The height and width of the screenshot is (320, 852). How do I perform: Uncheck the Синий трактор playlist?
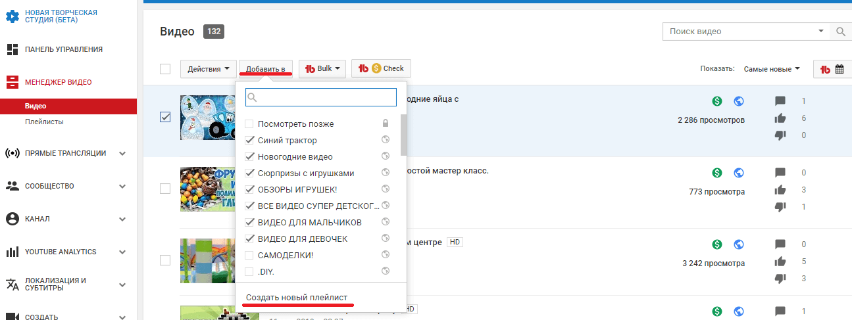point(249,141)
